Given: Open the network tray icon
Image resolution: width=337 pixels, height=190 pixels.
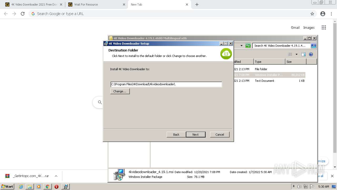Looking at the screenshot, I should [306, 187].
